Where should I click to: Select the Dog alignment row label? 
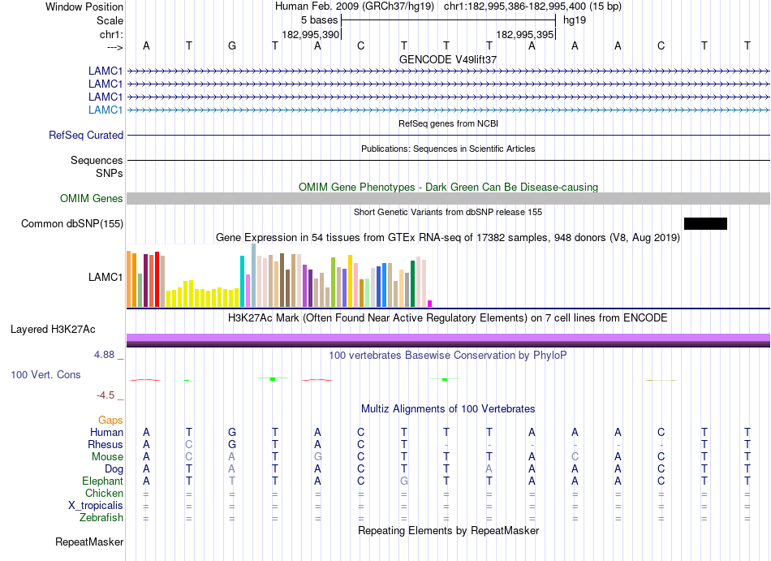tap(114, 469)
